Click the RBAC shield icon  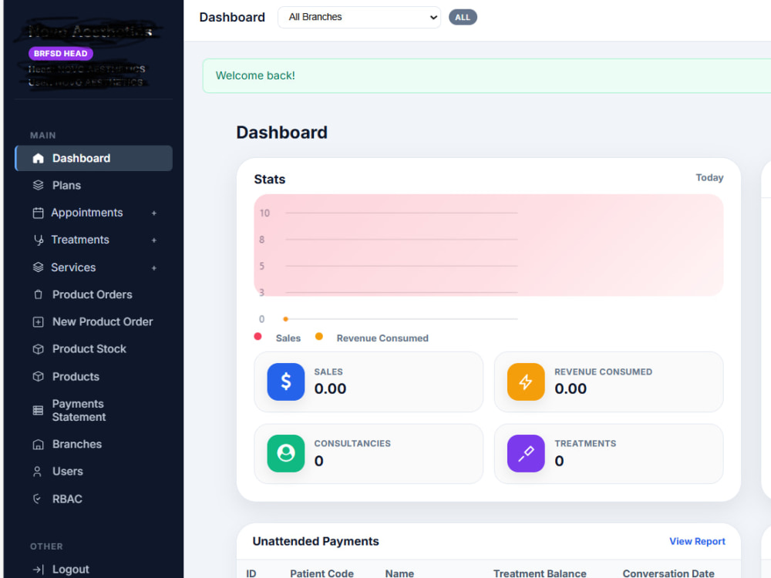tap(37, 499)
